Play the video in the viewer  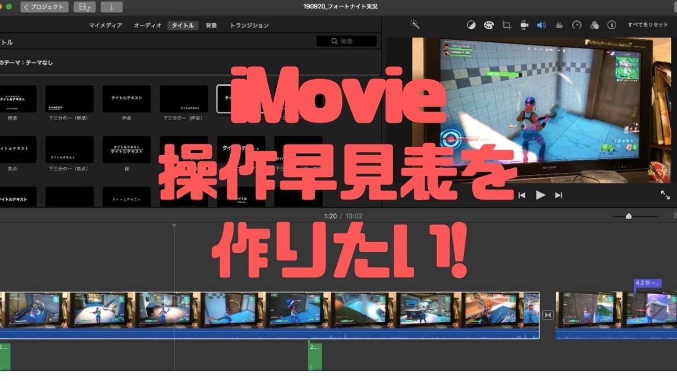click(x=540, y=195)
